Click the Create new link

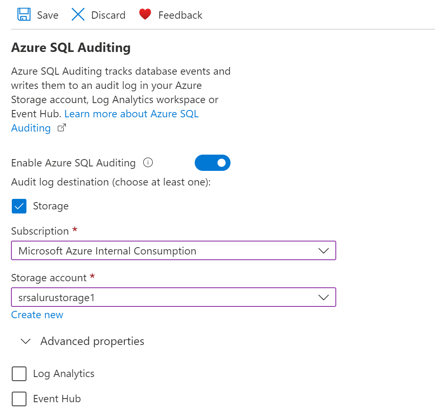pyautogui.click(x=37, y=315)
